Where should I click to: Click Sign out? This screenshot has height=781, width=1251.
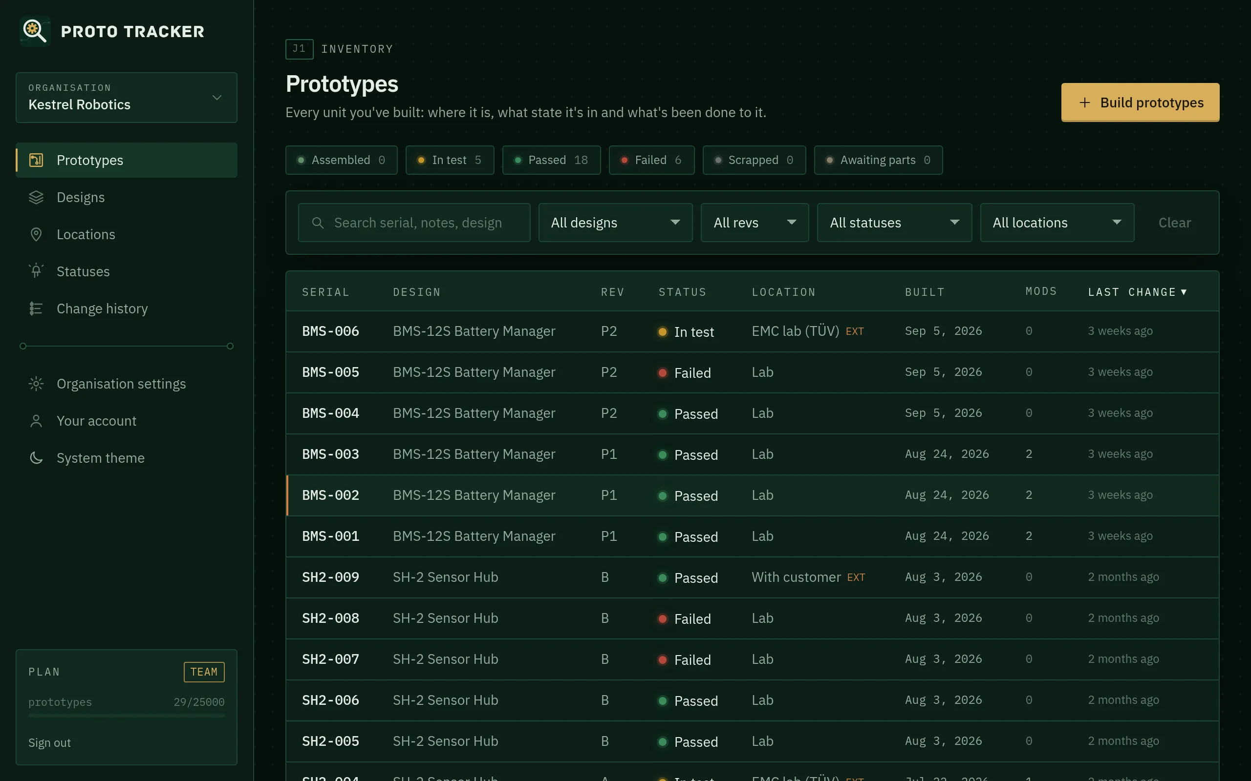(x=50, y=743)
